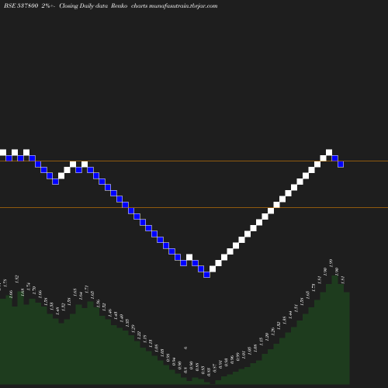Click the 1.29 value label

[x=133, y=328]
